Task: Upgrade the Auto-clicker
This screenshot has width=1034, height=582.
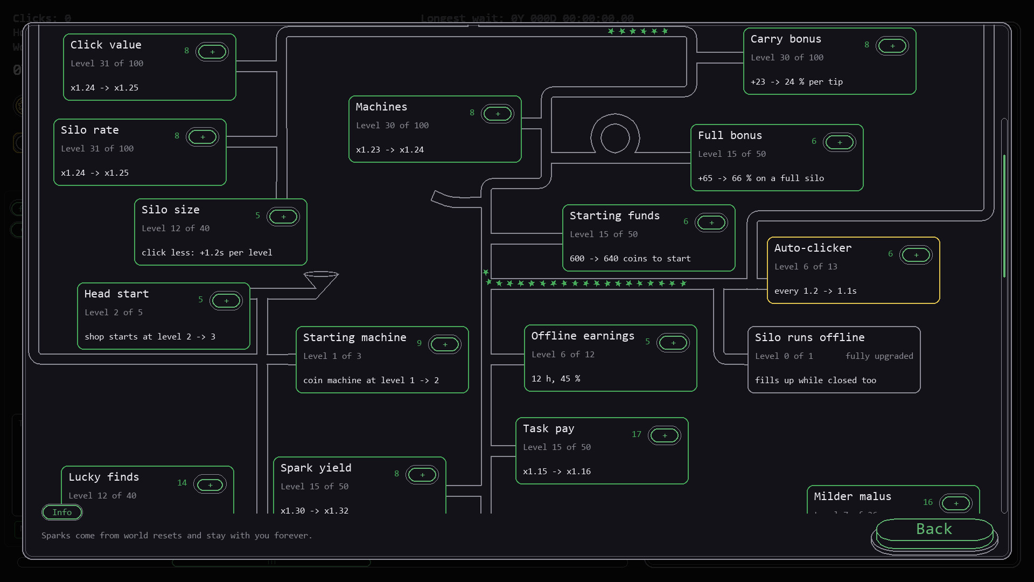Action: (x=916, y=255)
